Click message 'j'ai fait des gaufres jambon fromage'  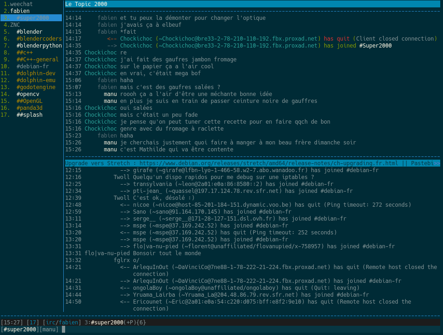click(x=178, y=59)
